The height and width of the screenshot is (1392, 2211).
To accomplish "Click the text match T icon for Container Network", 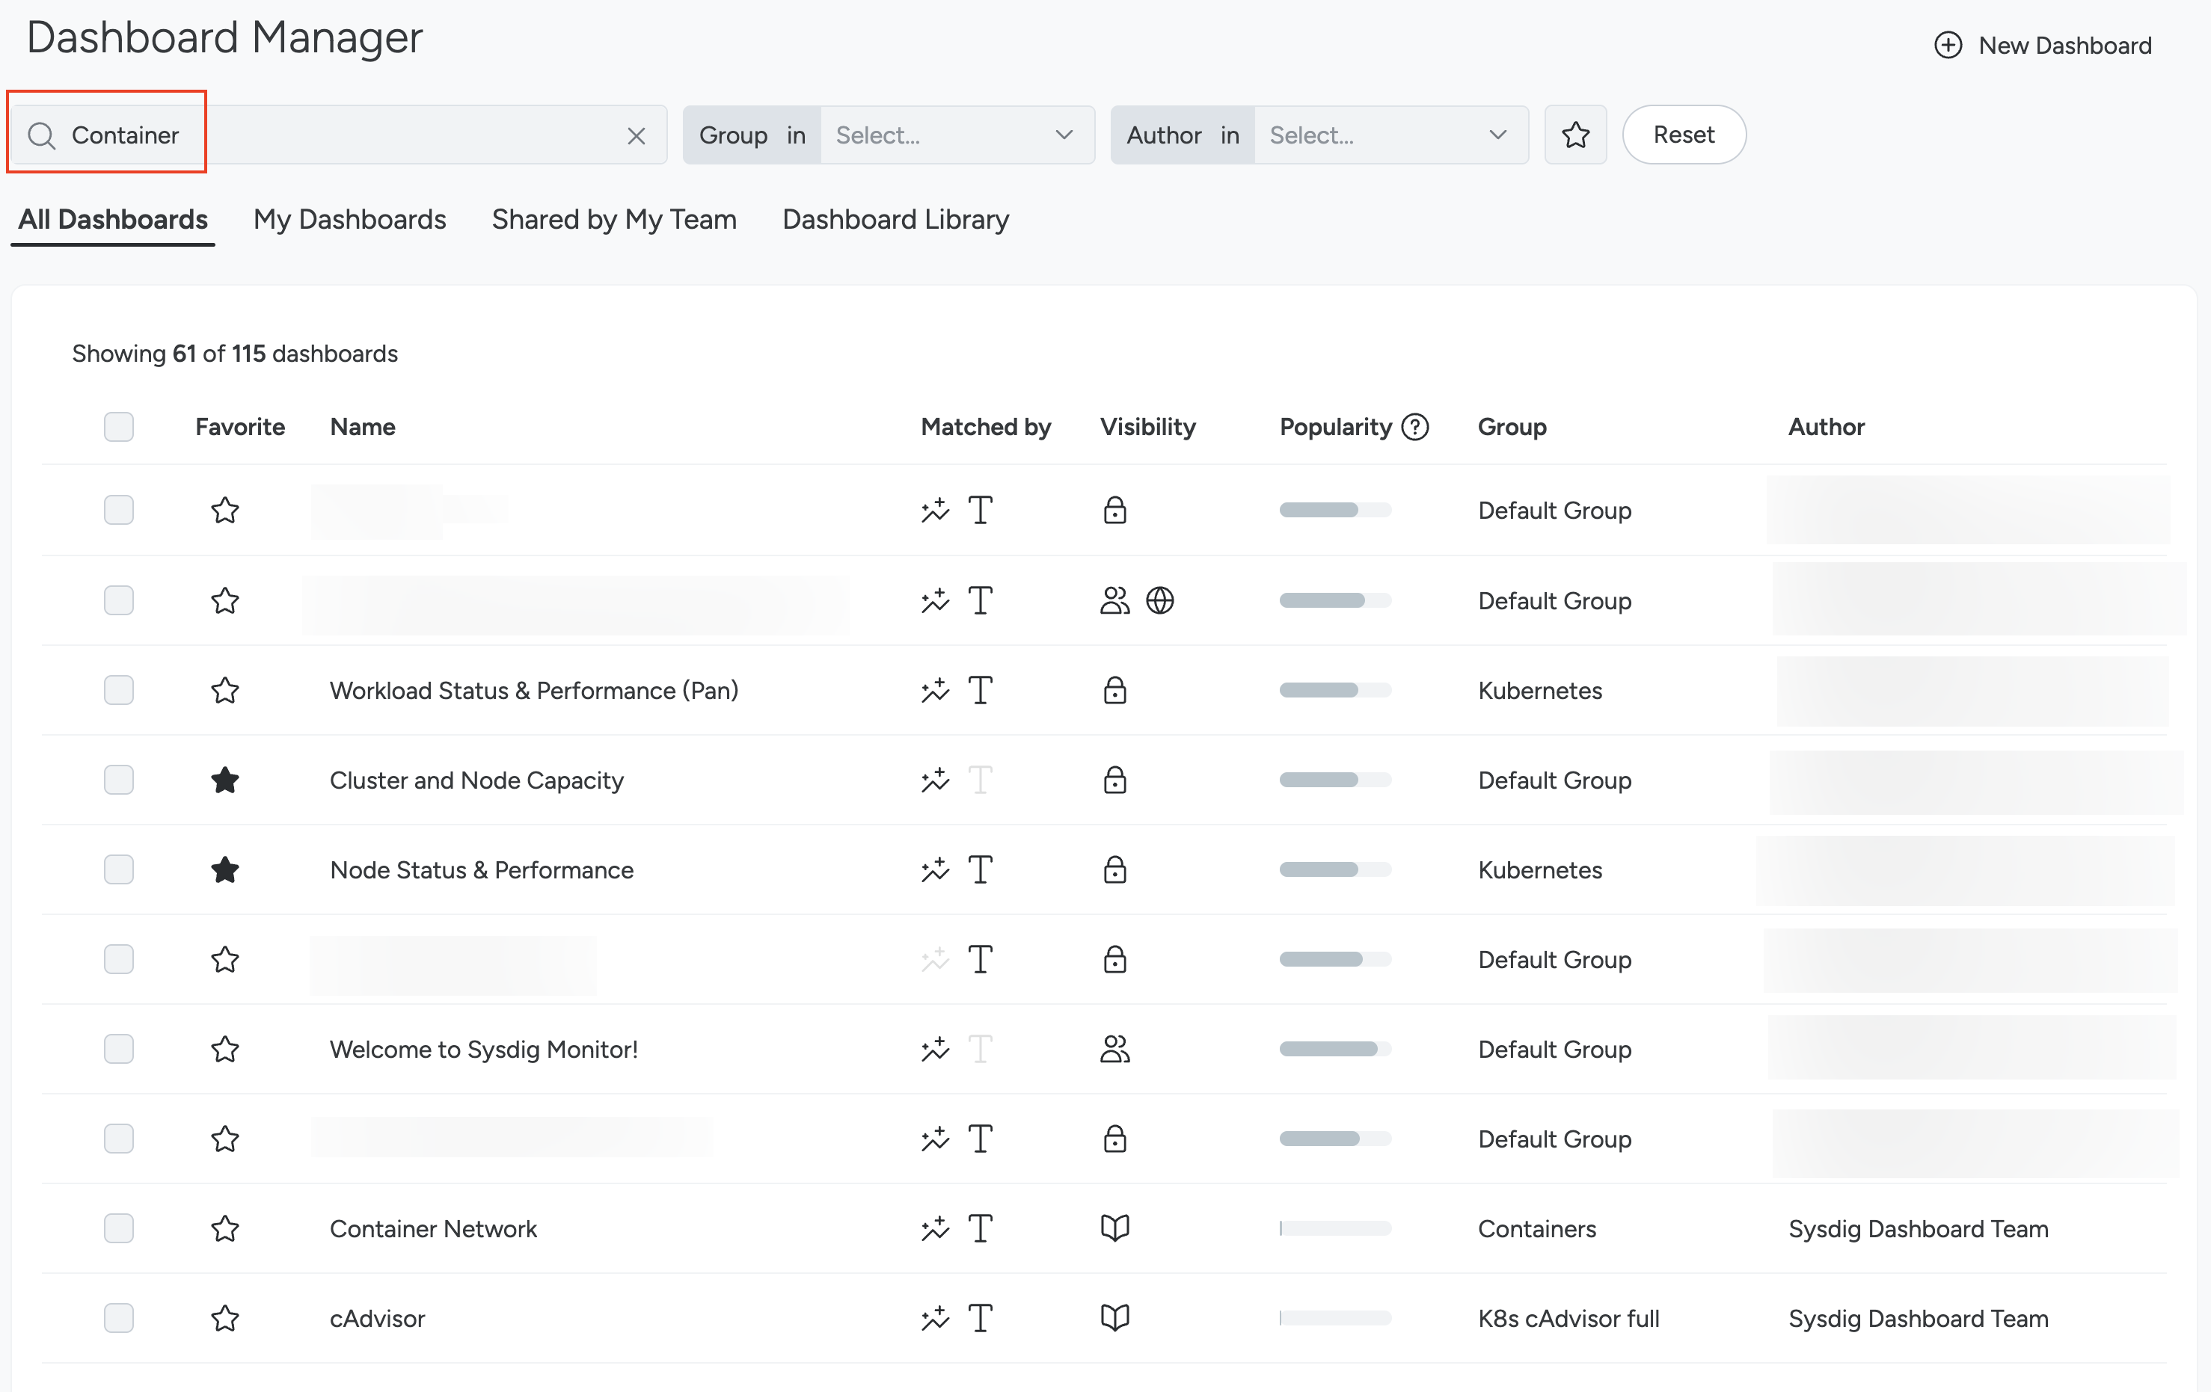I will pyautogui.click(x=981, y=1229).
